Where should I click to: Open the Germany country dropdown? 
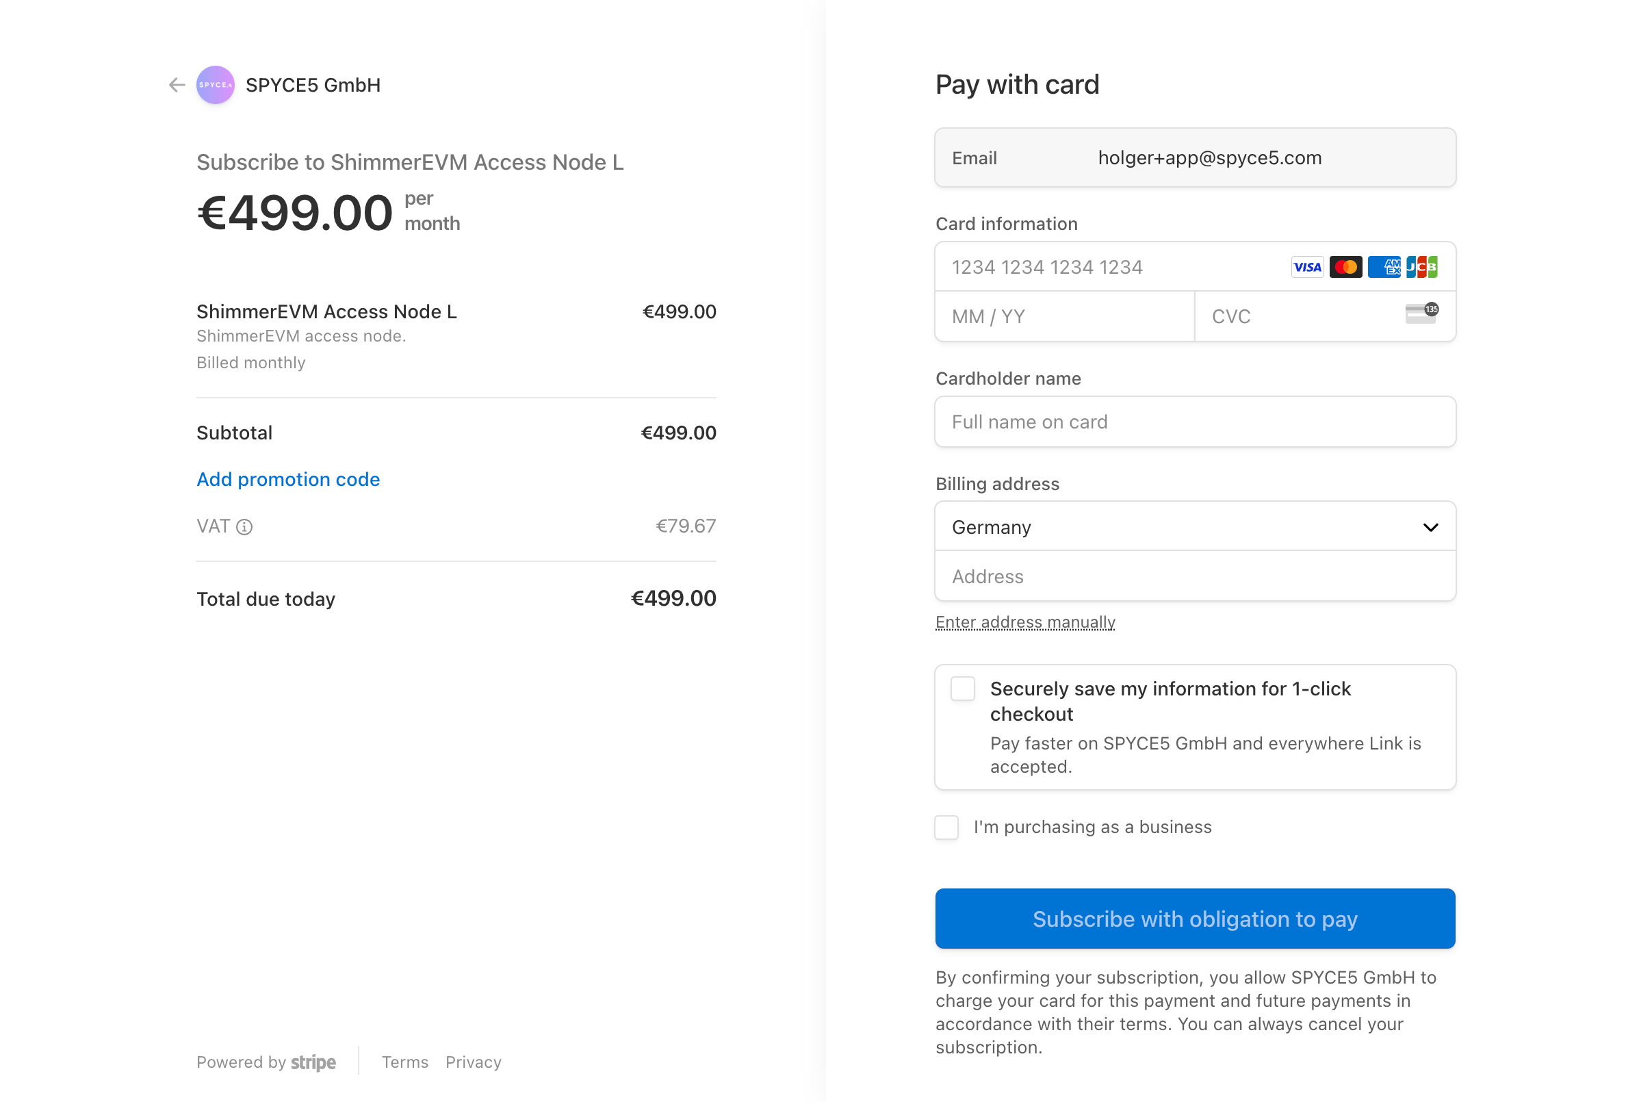coord(1195,527)
